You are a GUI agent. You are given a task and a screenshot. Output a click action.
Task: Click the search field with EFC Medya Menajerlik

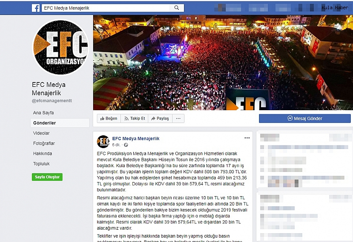click(x=106, y=8)
